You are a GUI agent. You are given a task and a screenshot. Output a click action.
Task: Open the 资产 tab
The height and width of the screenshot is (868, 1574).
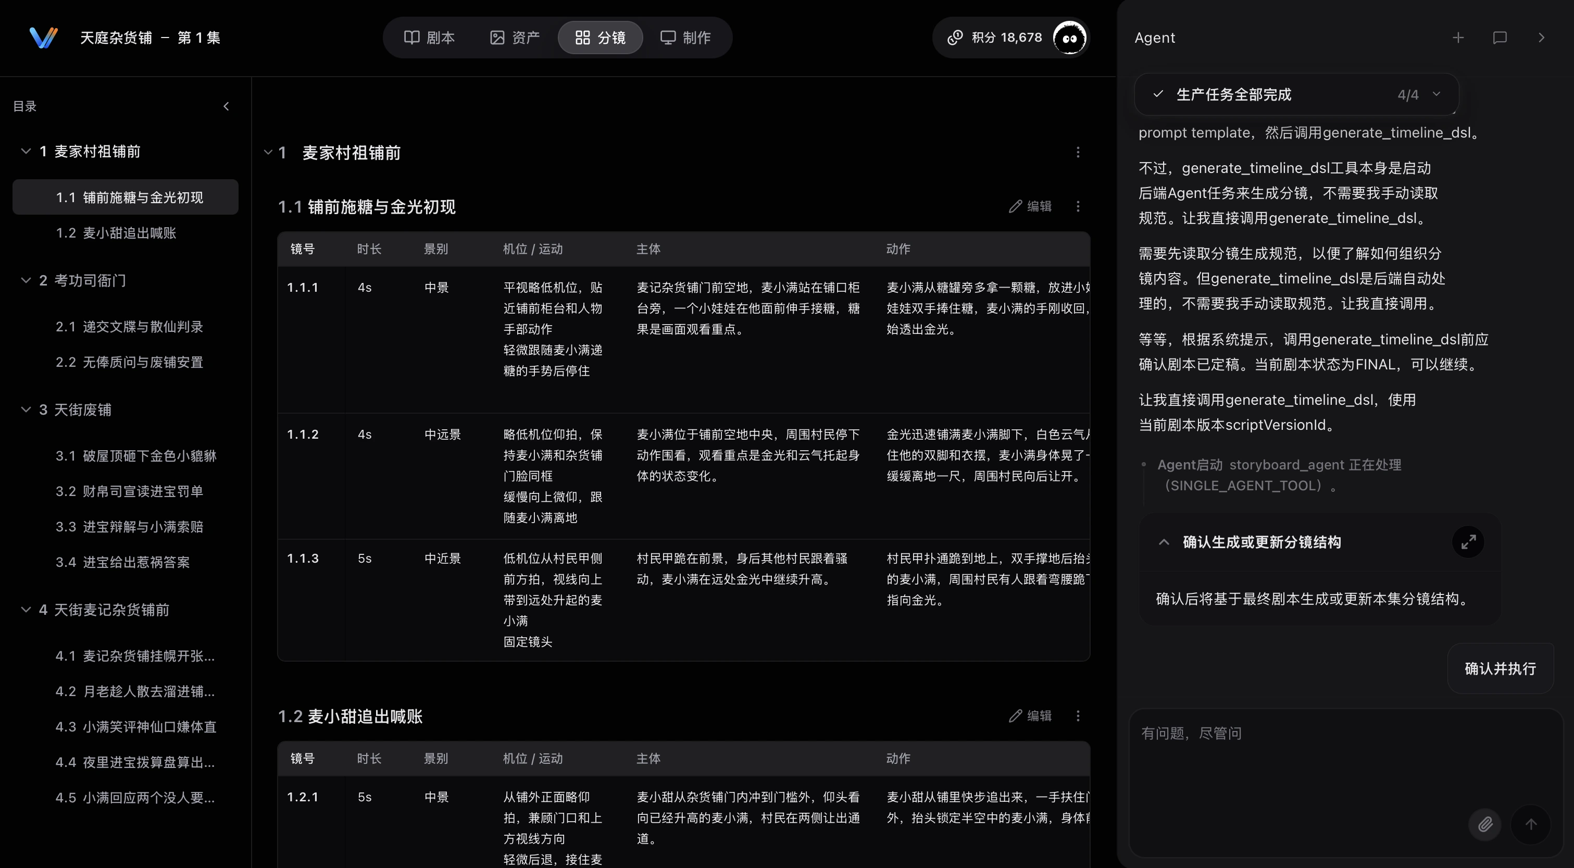coord(515,38)
